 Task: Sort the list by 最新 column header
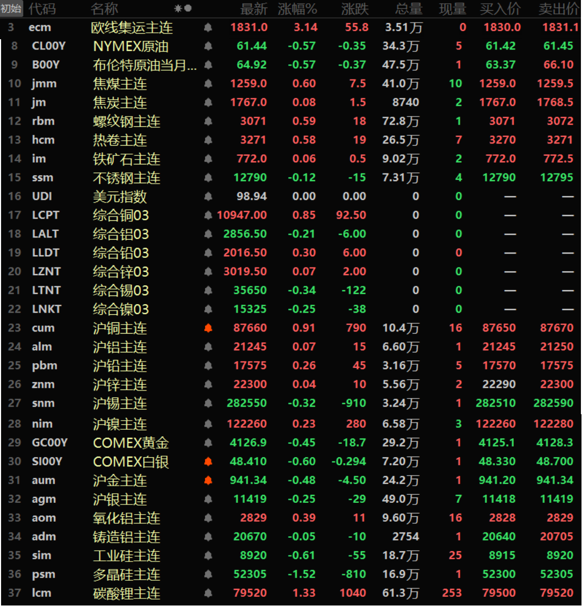[x=253, y=9]
